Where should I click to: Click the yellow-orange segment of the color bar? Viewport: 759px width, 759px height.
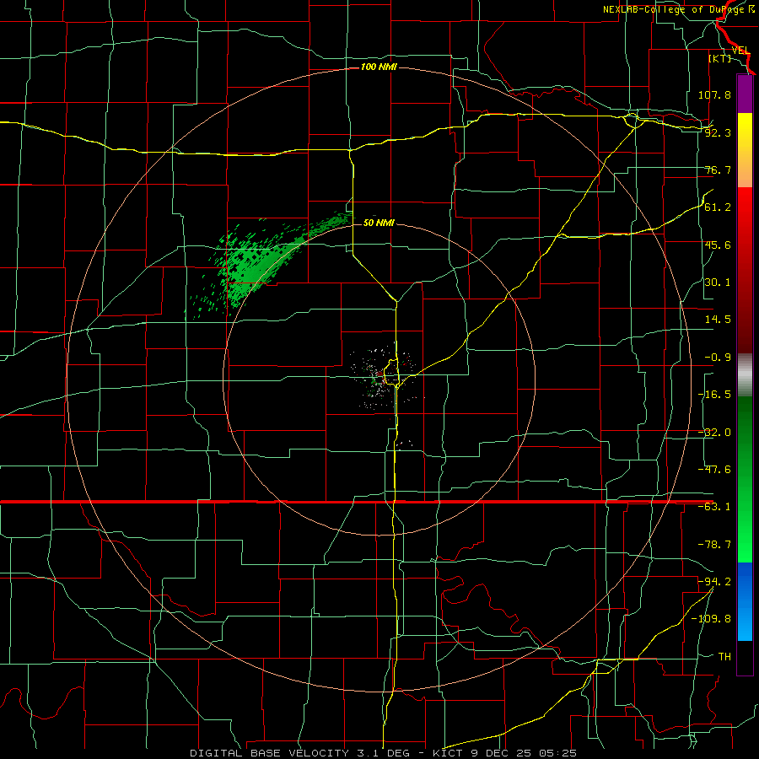tap(745, 150)
